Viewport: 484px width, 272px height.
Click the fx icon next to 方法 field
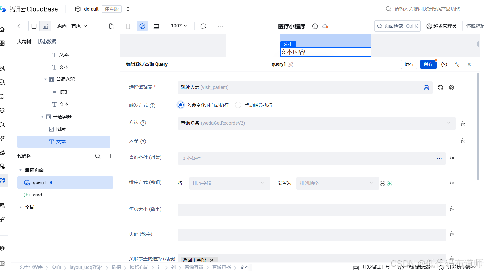[463, 123]
